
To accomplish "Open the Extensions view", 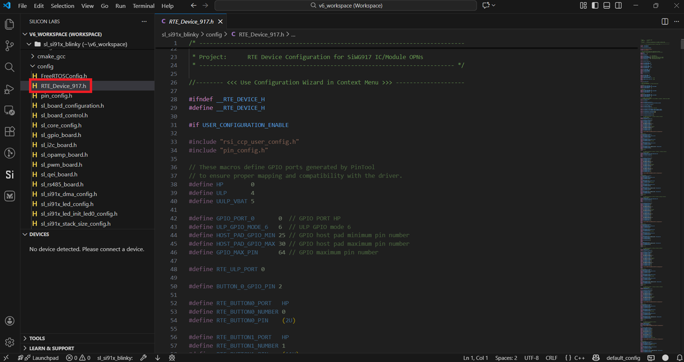I will (9, 131).
